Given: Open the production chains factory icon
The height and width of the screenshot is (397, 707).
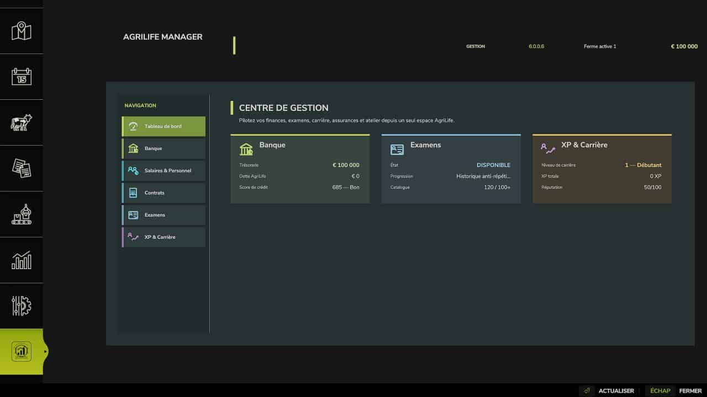Looking at the screenshot, I should [x=22, y=214].
